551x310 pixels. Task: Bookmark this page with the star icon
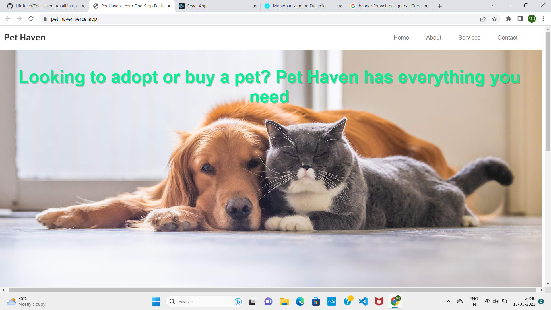click(494, 19)
